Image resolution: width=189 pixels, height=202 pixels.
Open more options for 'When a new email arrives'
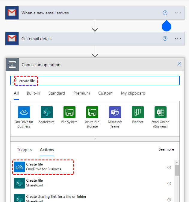click(178, 13)
